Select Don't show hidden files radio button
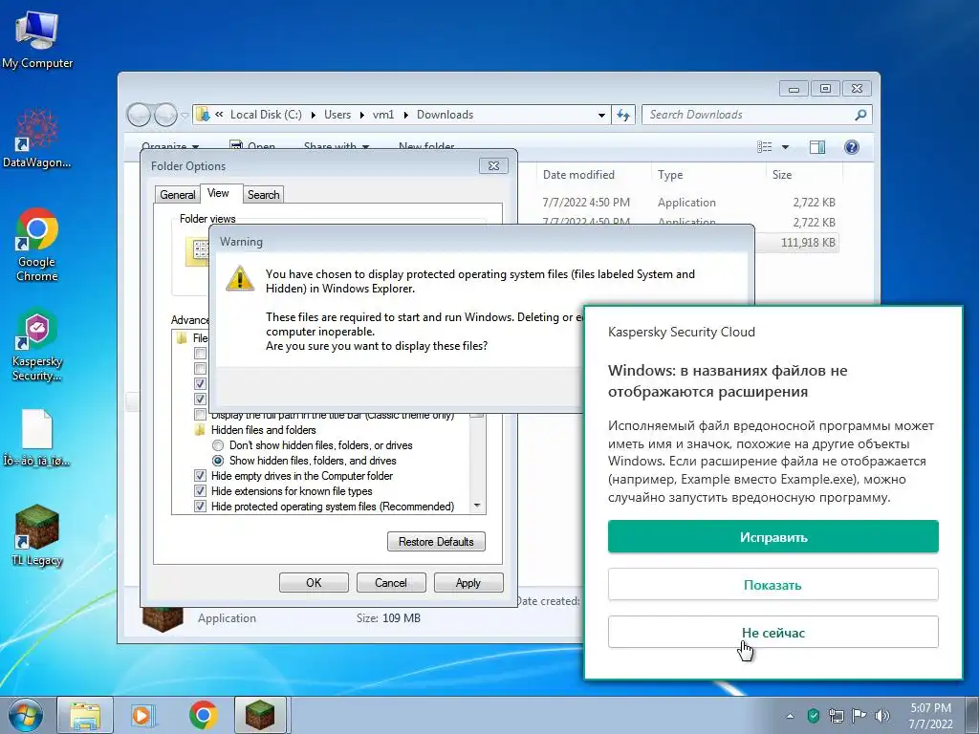 (218, 445)
